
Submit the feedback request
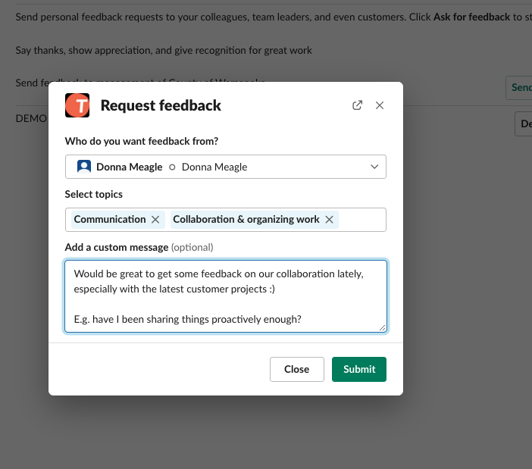359,369
